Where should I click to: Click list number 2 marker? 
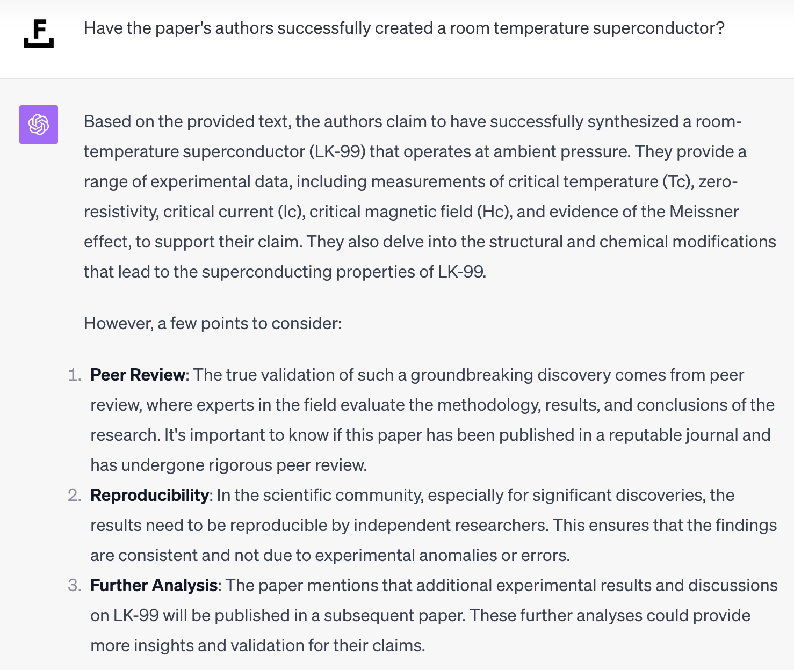[x=74, y=495]
